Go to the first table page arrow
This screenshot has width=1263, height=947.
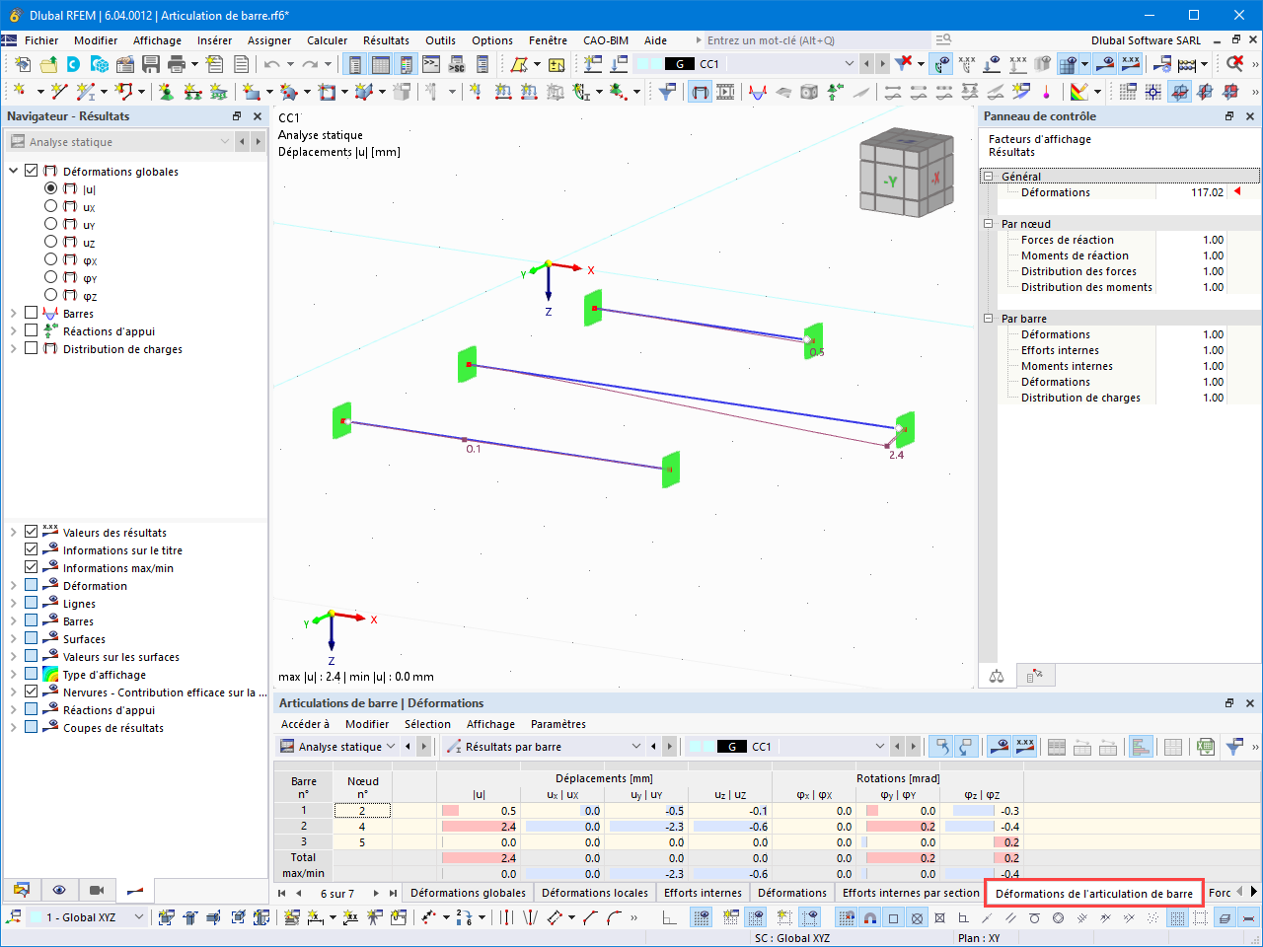282,893
